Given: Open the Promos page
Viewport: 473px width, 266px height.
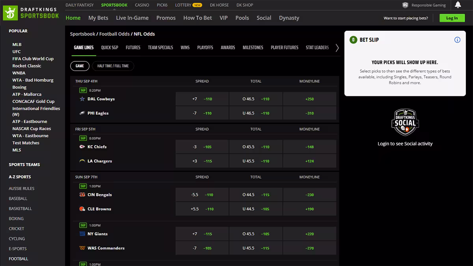Looking at the screenshot, I should [x=166, y=18].
